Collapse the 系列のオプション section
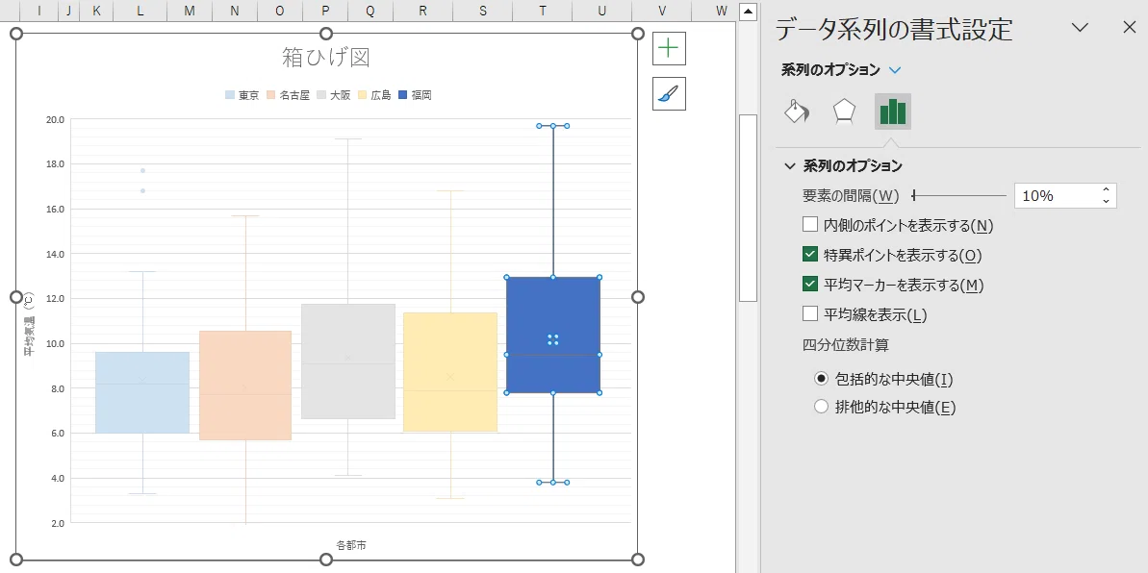The height and width of the screenshot is (573, 1148). (x=789, y=166)
